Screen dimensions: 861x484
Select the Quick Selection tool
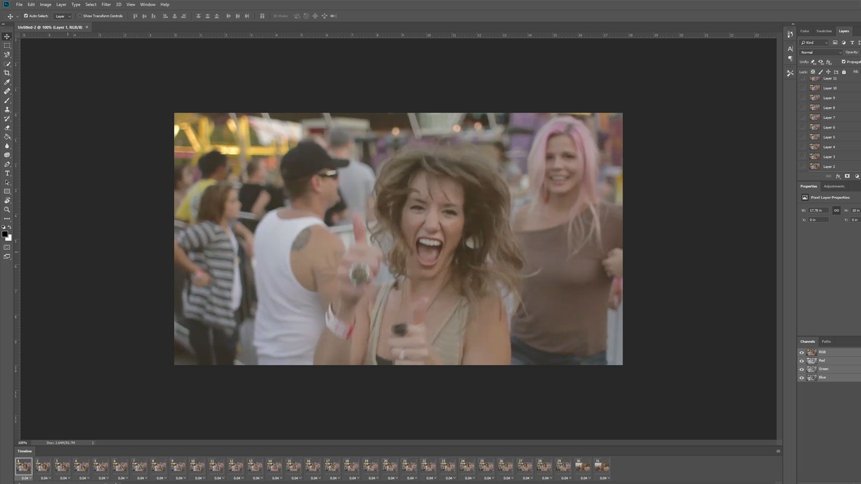(7, 64)
